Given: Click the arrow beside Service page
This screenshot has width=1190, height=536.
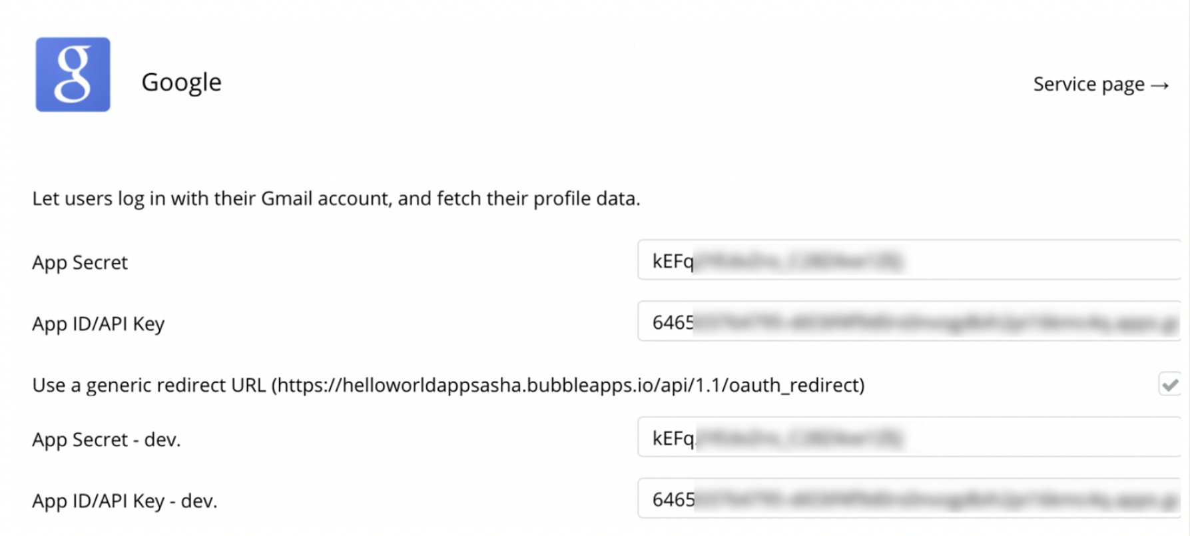Looking at the screenshot, I should (x=1160, y=85).
